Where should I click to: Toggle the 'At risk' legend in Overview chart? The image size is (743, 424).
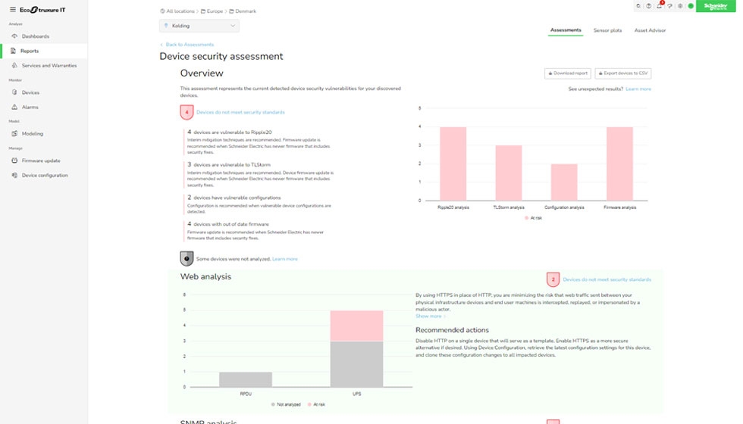coord(533,217)
